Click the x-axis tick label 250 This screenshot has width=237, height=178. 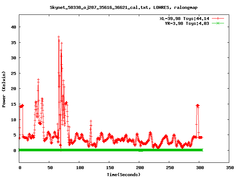(x=170, y=168)
